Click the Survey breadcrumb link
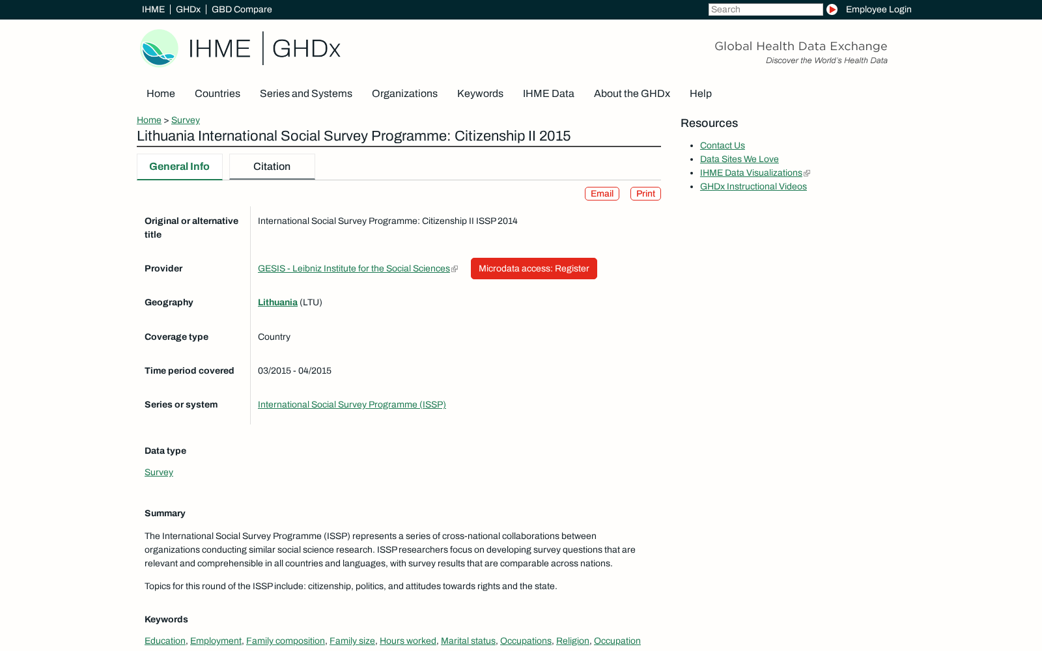This screenshot has width=1042, height=651. pos(186,120)
